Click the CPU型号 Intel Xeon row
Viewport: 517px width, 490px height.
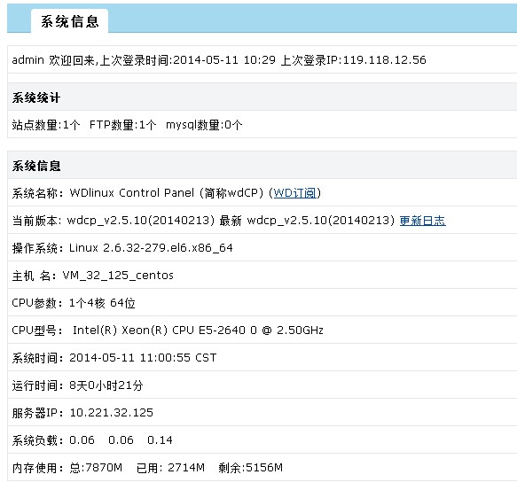click(x=262, y=331)
